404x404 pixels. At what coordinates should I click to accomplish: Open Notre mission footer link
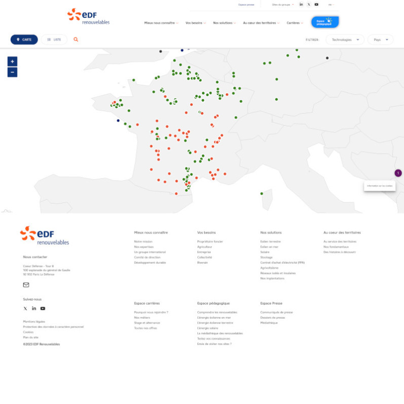[x=143, y=242]
